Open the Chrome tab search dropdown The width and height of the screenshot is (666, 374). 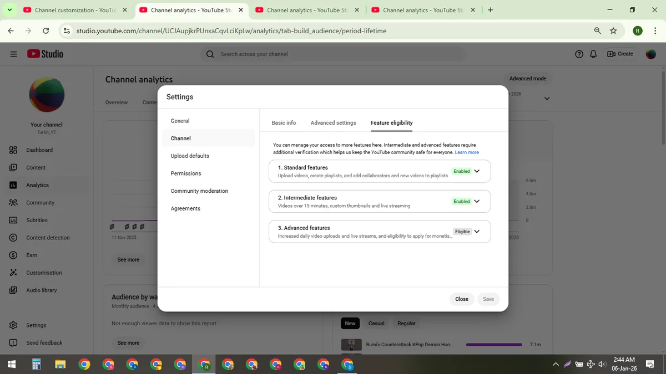pyautogui.click(x=10, y=10)
